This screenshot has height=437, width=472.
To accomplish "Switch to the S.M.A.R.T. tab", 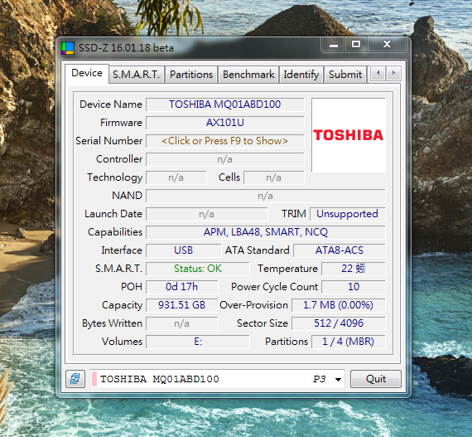I will click(x=137, y=74).
